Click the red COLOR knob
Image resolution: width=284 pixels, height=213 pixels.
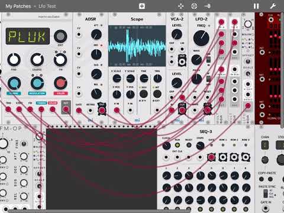pyautogui.click(x=60, y=83)
